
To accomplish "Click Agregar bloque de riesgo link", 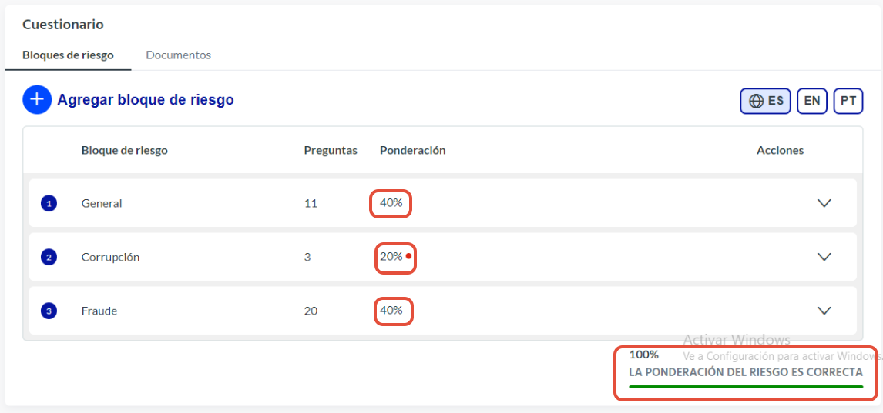I will (x=146, y=100).
